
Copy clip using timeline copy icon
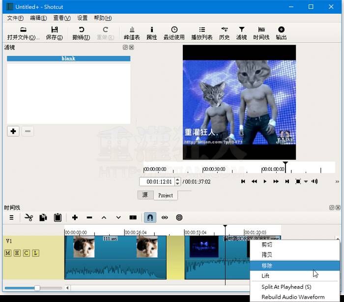43,218
